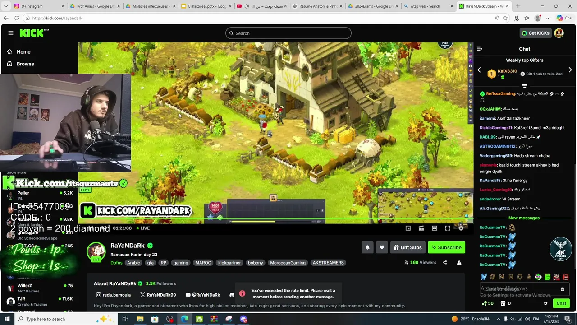Show previous weekly top gifter
577x325 pixels.
pos(479,70)
